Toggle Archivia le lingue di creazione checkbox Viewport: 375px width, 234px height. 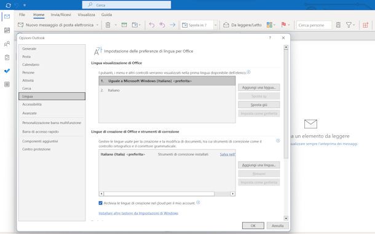(100, 203)
